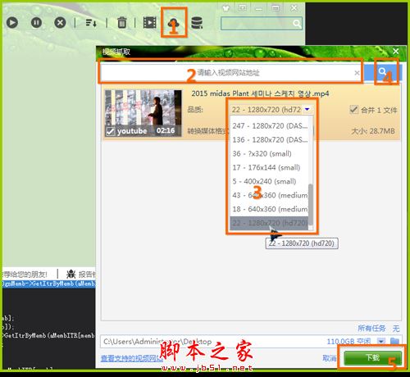
Task: Click the recommend to friends link
Action: click(25, 274)
